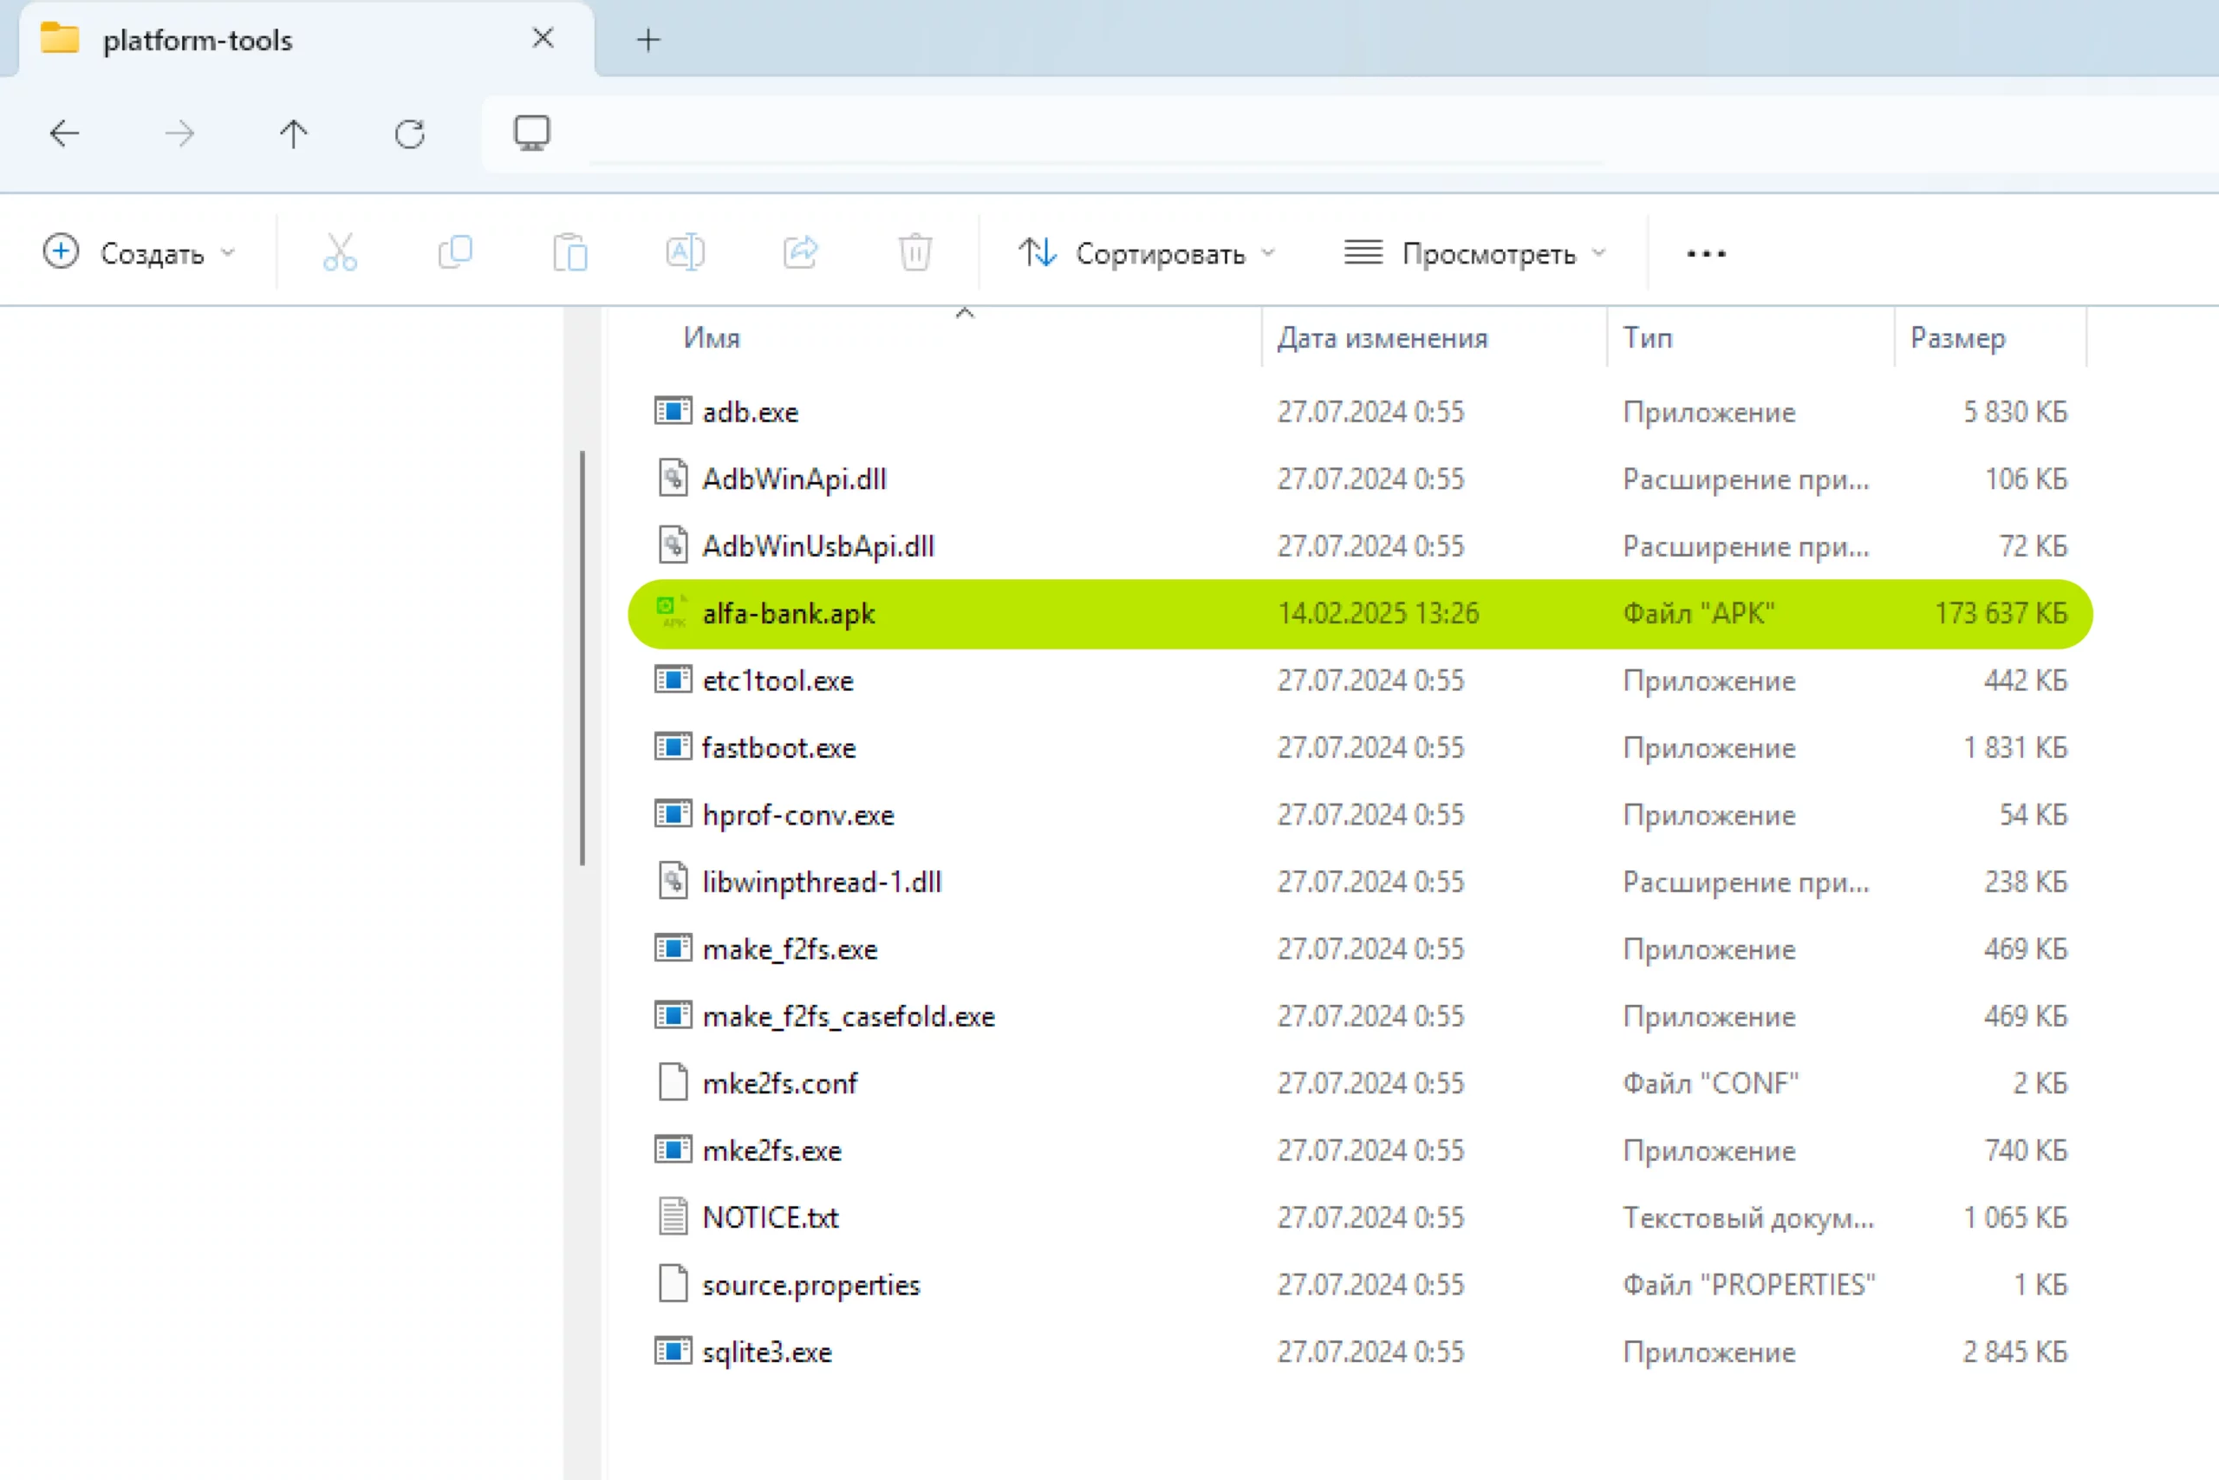Image resolution: width=2219 pixels, height=1480 pixels.
Task: Select the alfa-bank.apk file
Action: tap(789, 614)
